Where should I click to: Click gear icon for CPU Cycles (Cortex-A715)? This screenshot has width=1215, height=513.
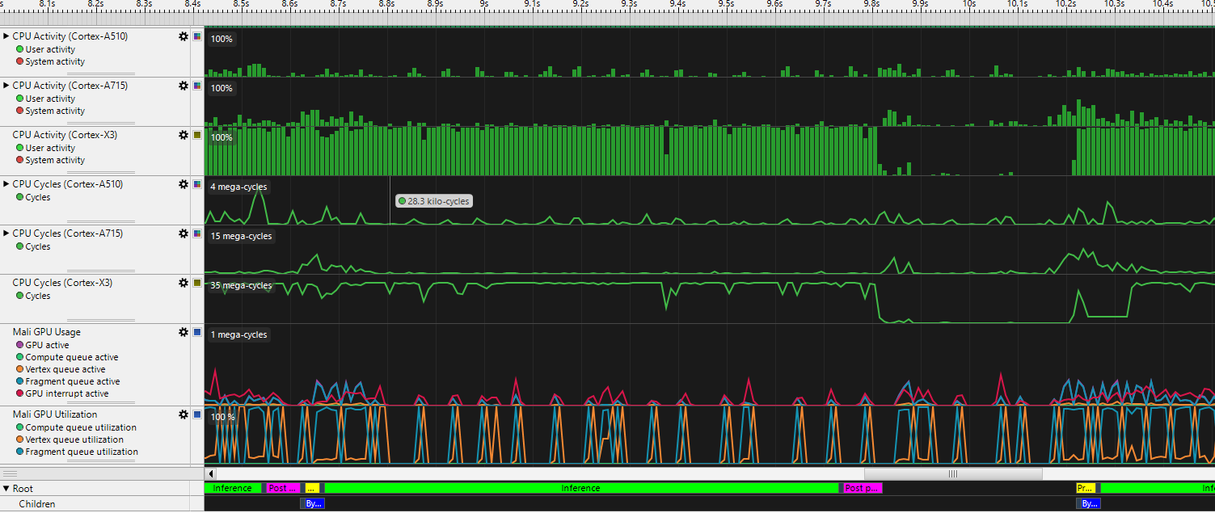[x=184, y=233]
